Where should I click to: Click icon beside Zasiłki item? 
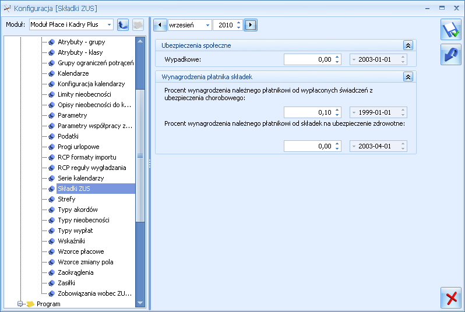coord(52,283)
